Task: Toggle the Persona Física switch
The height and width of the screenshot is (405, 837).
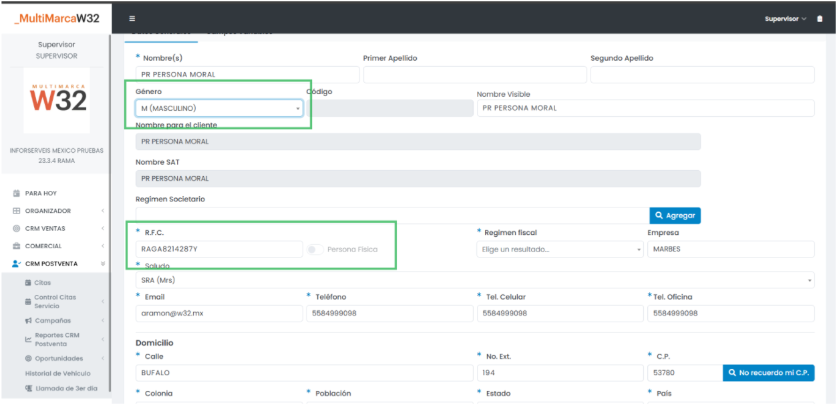Action: click(x=315, y=250)
